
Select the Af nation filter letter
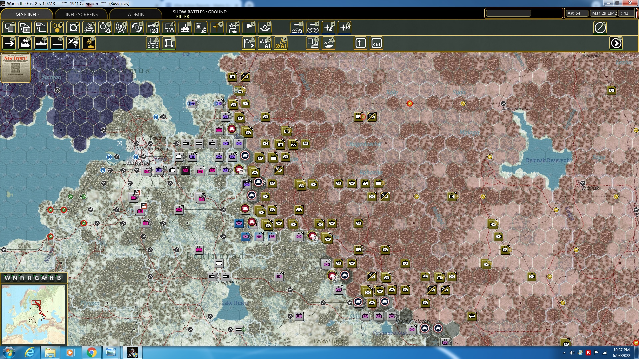(x=44, y=278)
